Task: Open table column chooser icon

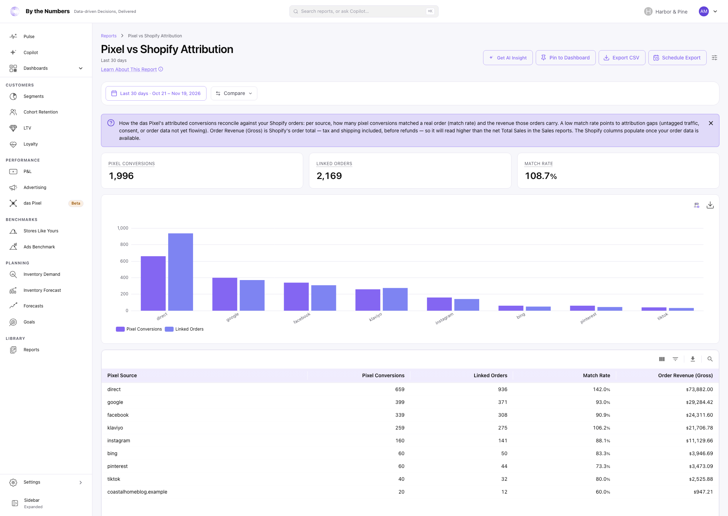Action: pyautogui.click(x=662, y=359)
